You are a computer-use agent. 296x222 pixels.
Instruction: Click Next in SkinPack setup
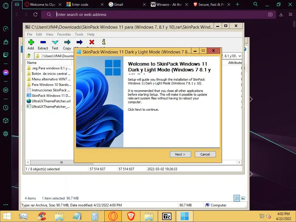click(180, 154)
